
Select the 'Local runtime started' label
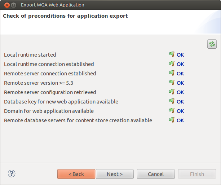[x=30, y=55]
